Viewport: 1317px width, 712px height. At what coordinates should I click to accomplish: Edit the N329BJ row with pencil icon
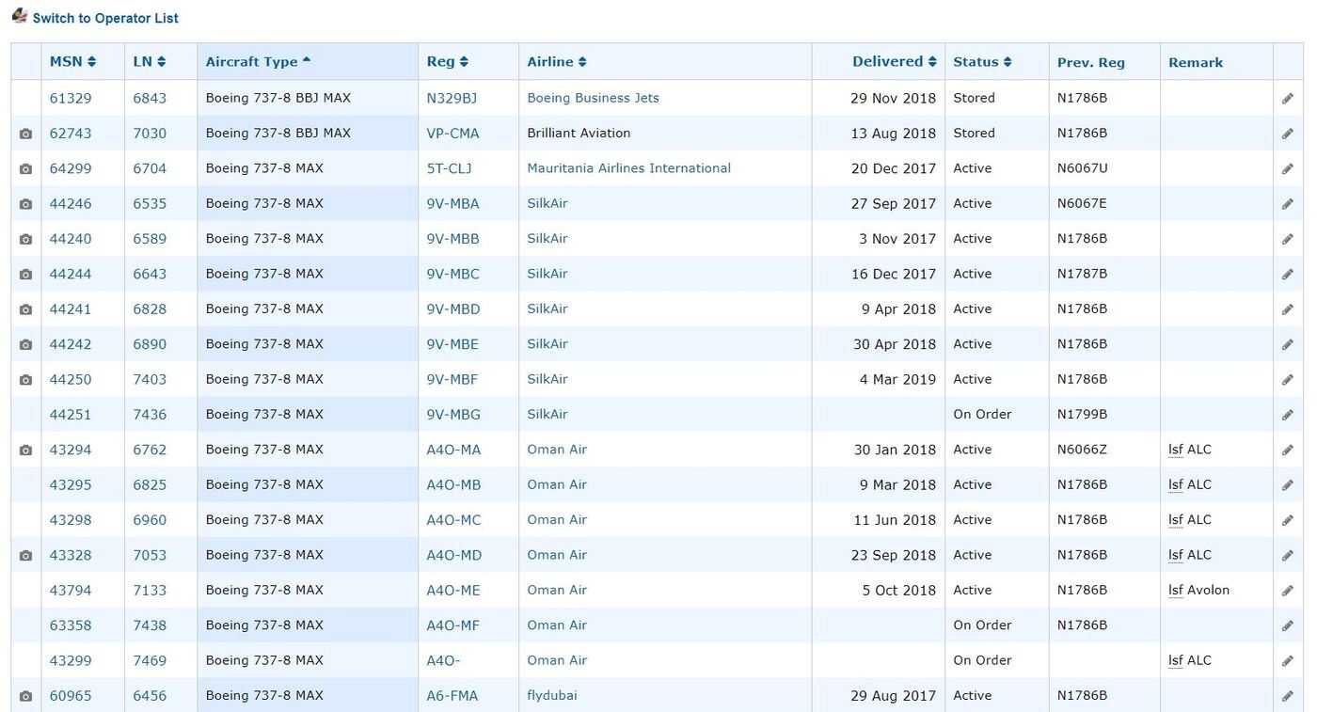point(1288,99)
